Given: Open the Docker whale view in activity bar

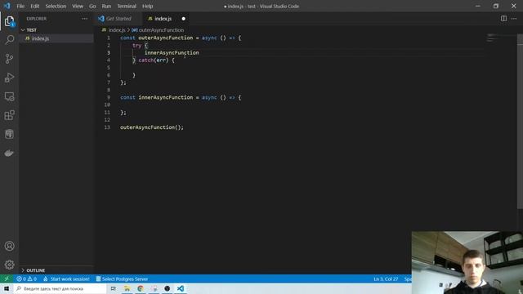Looking at the screenshot, I should pos(9,153).
